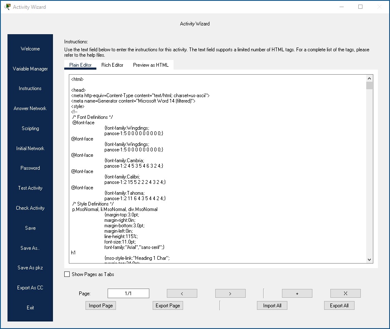
Task: Click the panose-1:2 4 5 3 5 4 6 3 2 4 line
Action: click(x=134, y=166)
